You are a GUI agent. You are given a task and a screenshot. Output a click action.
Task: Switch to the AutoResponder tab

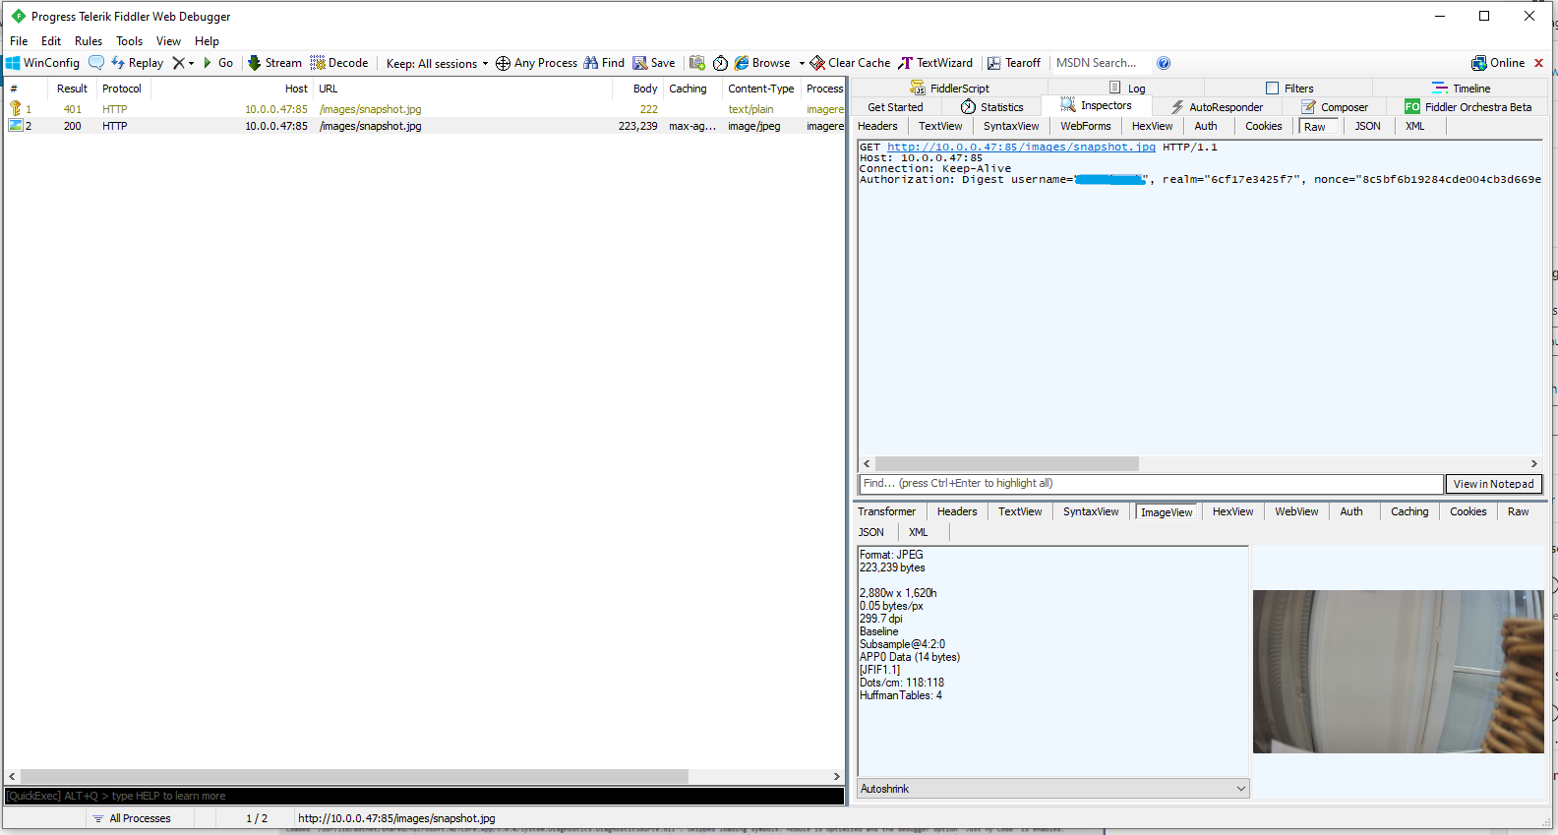pos(1217,107)
